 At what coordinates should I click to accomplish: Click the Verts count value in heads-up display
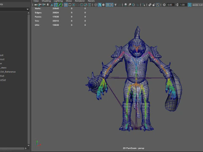click(56, 8)
